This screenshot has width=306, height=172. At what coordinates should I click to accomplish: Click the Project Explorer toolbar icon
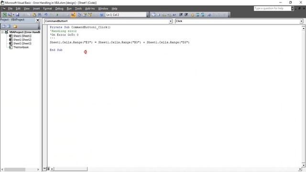click(x=79, y=15)
